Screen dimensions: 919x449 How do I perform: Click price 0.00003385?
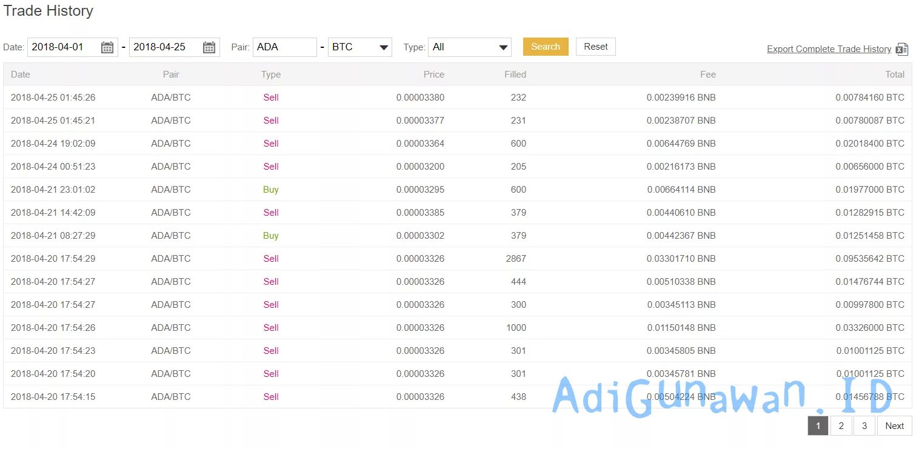[x=421, y=213]
